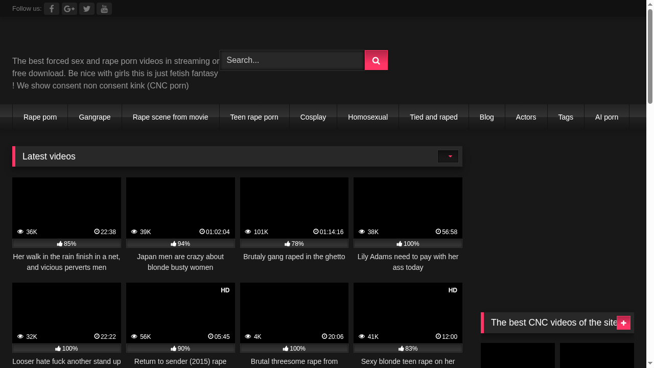Open the Blog section from the navigation
The width and height of the screenshot is (654, 368).
pos(486,117)
